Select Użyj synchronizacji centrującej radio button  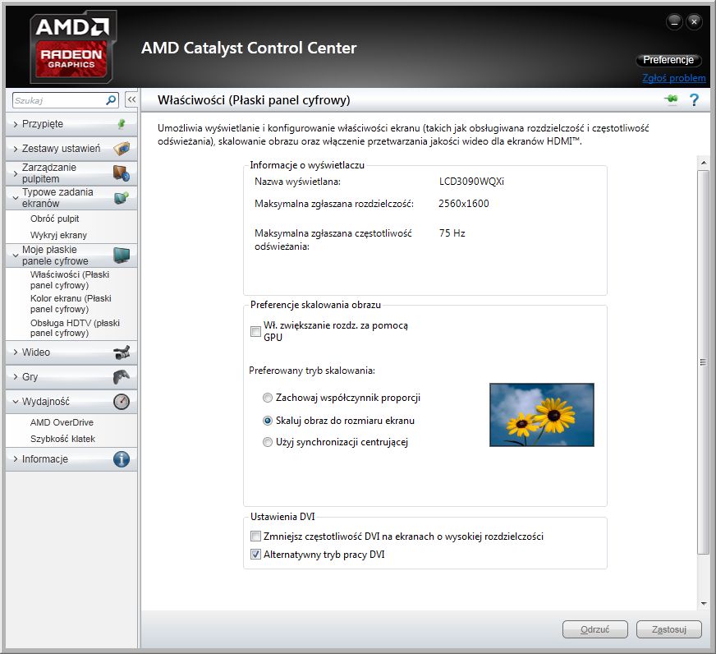point(268,442)
